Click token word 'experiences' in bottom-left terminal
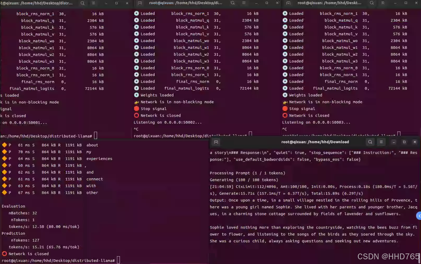Image resolution: width=421 pixels, height=264 pixels. (99, 159)
